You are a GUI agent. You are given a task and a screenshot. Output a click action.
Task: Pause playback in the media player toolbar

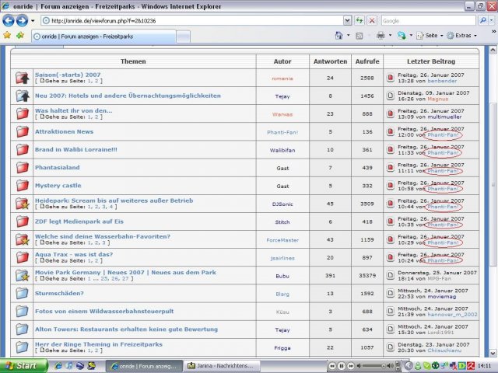tap(342, 366)
